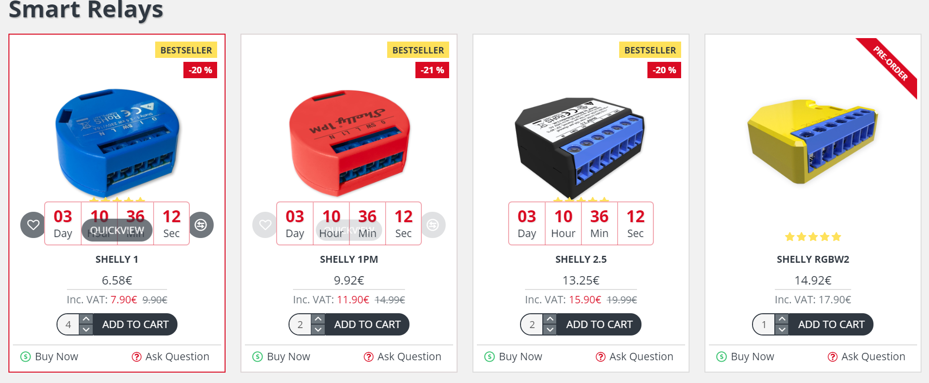The image size is (929, 383).
Task: Open the Shelly 2.5 product title
Action: point(581,259)
